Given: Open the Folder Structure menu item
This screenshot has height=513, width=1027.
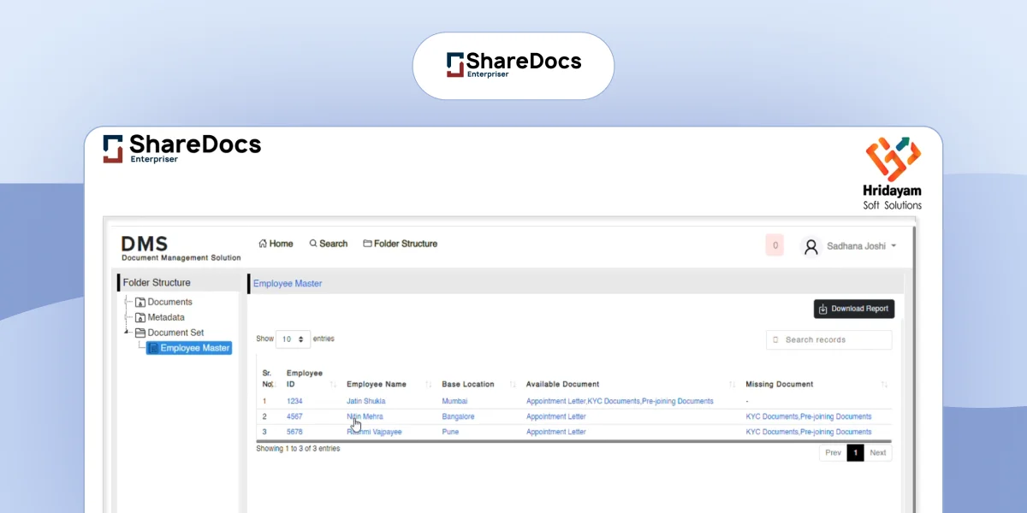Looking at the screenshot, I should (x=401, y=244).
